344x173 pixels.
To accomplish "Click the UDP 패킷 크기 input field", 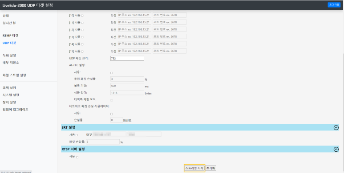I will pos(127,59).
